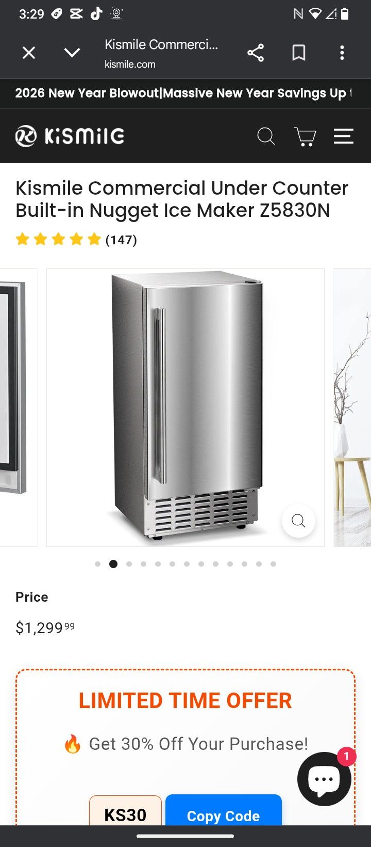The width and height of the screenshot is (371, 847).
Task: Open the site search magnifier icon
Action: (266, 136)
